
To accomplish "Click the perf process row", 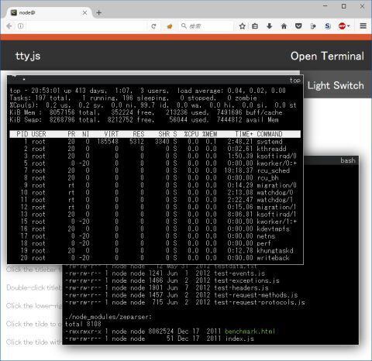I will click(155, 243).
